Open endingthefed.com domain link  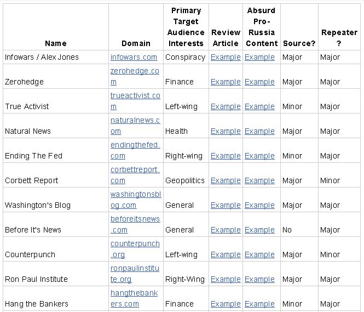point(135,150)
